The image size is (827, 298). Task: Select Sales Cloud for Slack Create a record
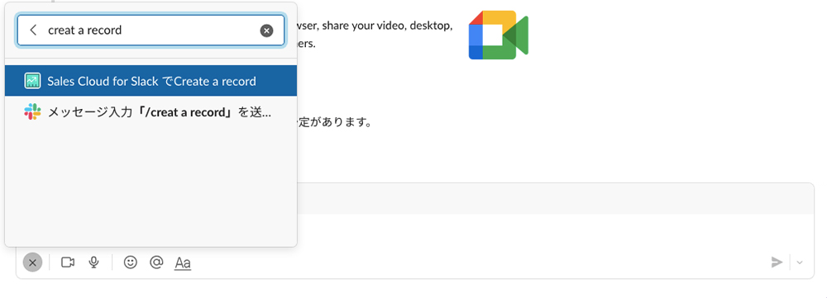(151, 81)
